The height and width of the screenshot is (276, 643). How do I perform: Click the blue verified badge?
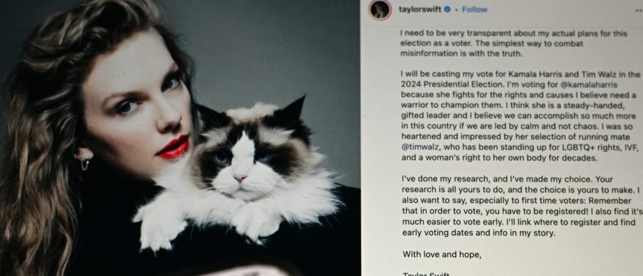[447, 9]
